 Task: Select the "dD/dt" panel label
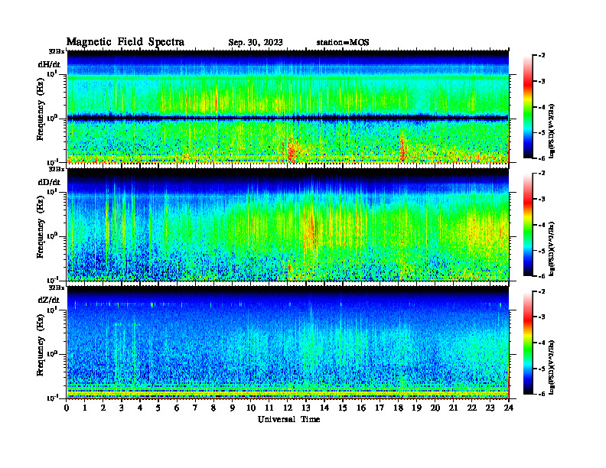[x=49, y=182]
